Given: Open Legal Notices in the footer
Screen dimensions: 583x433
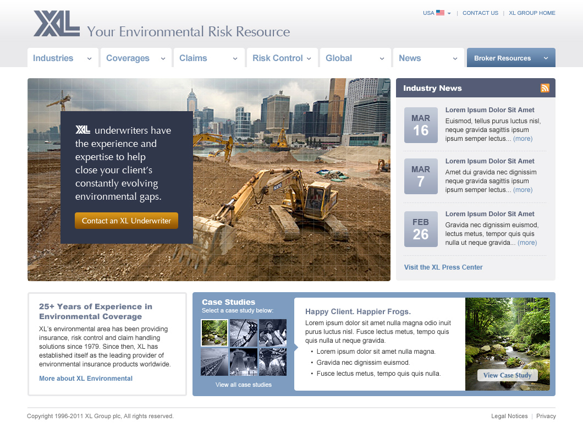Looking at the screenshot, I should pyautogui.click(x=509, y=416).
